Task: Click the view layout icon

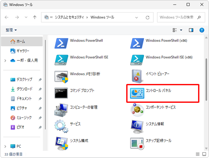Action: coord(175,30)
